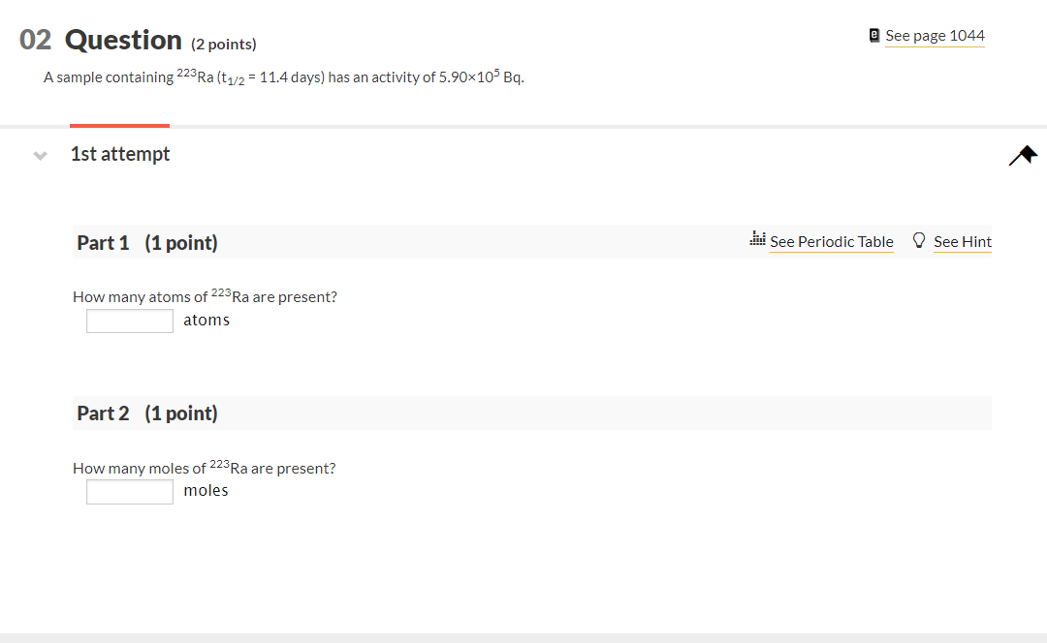Open the See page 1044 link

coord(935,35)
